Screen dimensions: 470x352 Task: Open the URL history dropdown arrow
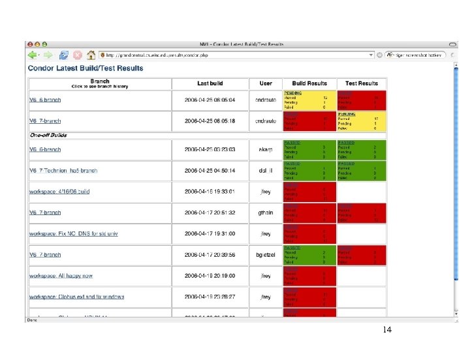coord(371,55)
